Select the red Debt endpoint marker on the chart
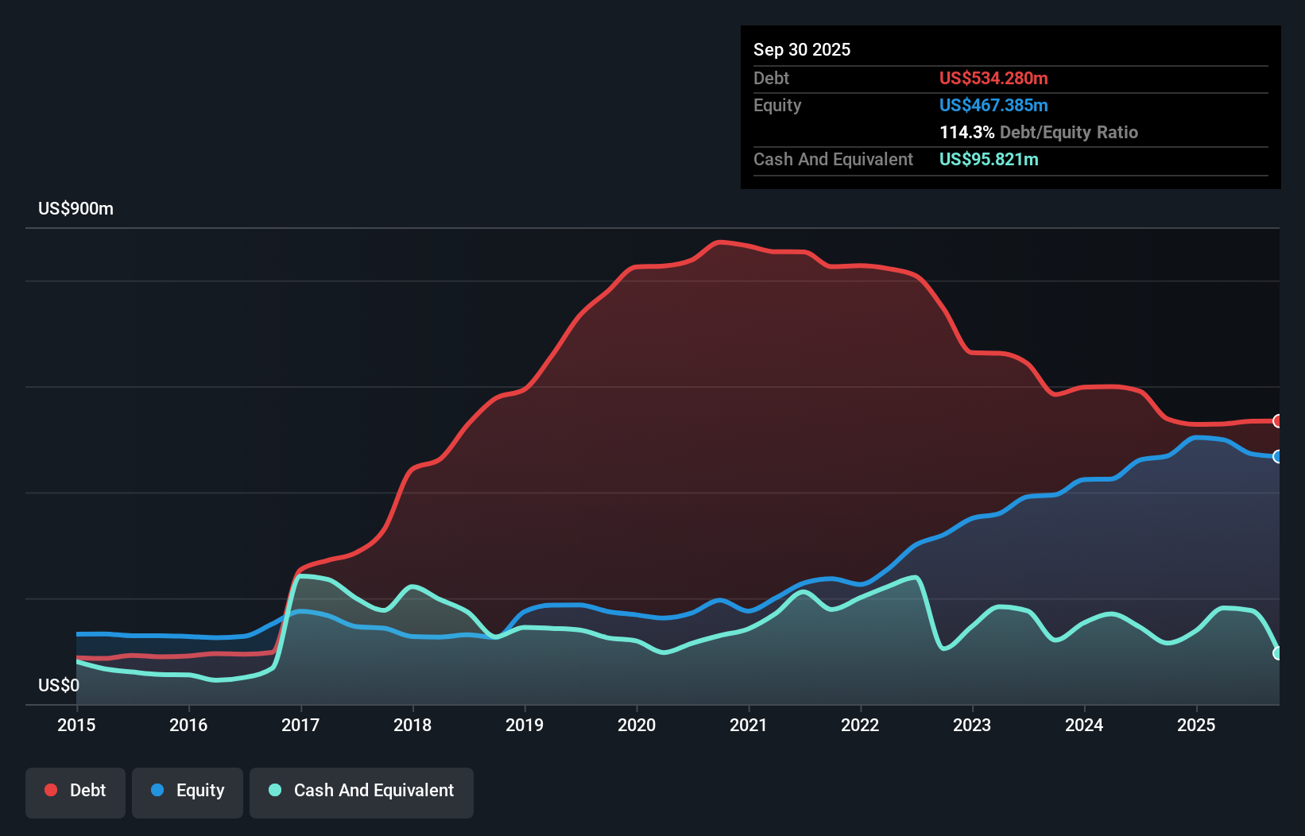This screenshot has width=1305, height=836. (x=1277, y=421)
